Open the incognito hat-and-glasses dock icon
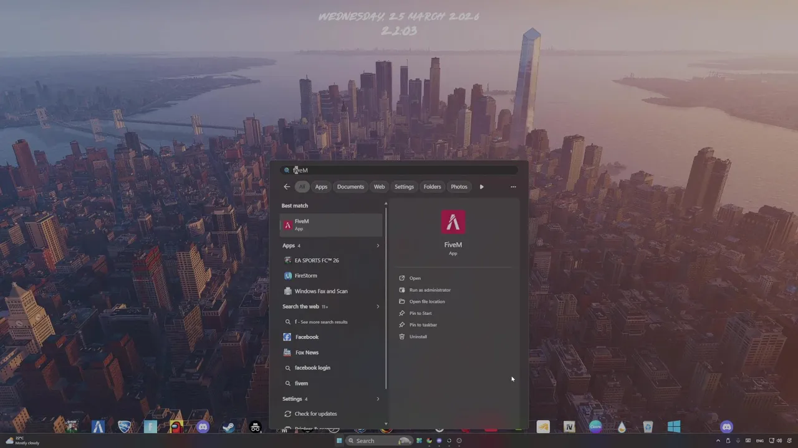The height and width of the screenshot is (448, 798). click(x=255, y=427)
